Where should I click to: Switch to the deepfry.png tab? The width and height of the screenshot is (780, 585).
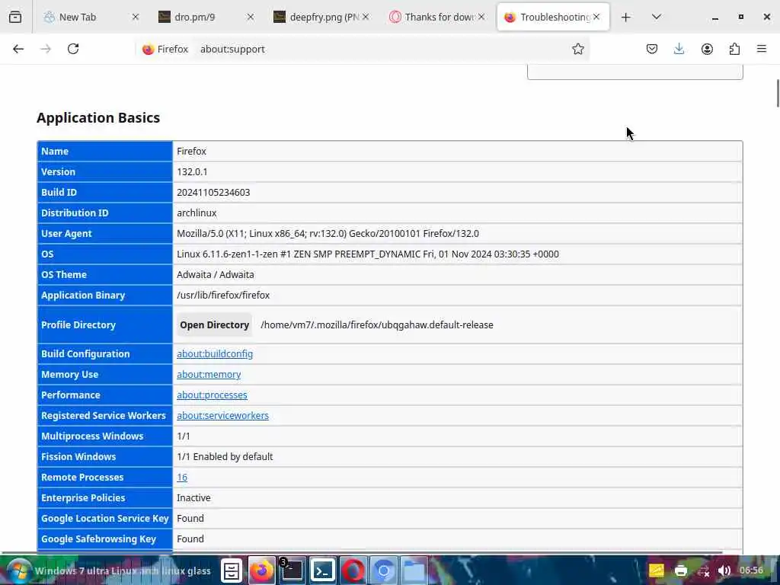319,17
